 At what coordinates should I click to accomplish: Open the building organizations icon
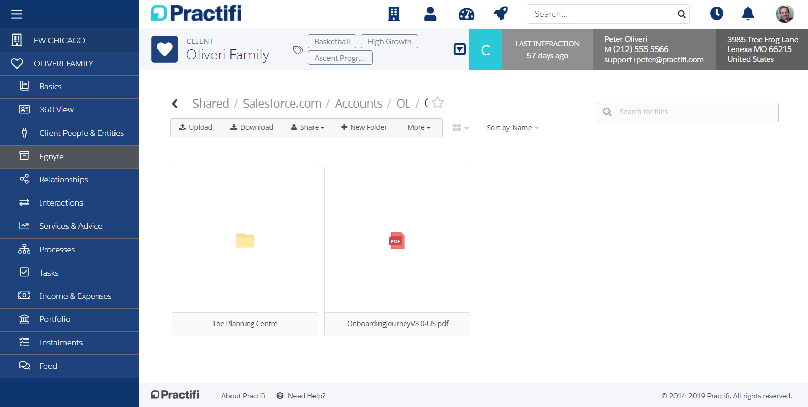tap(394, 14)
